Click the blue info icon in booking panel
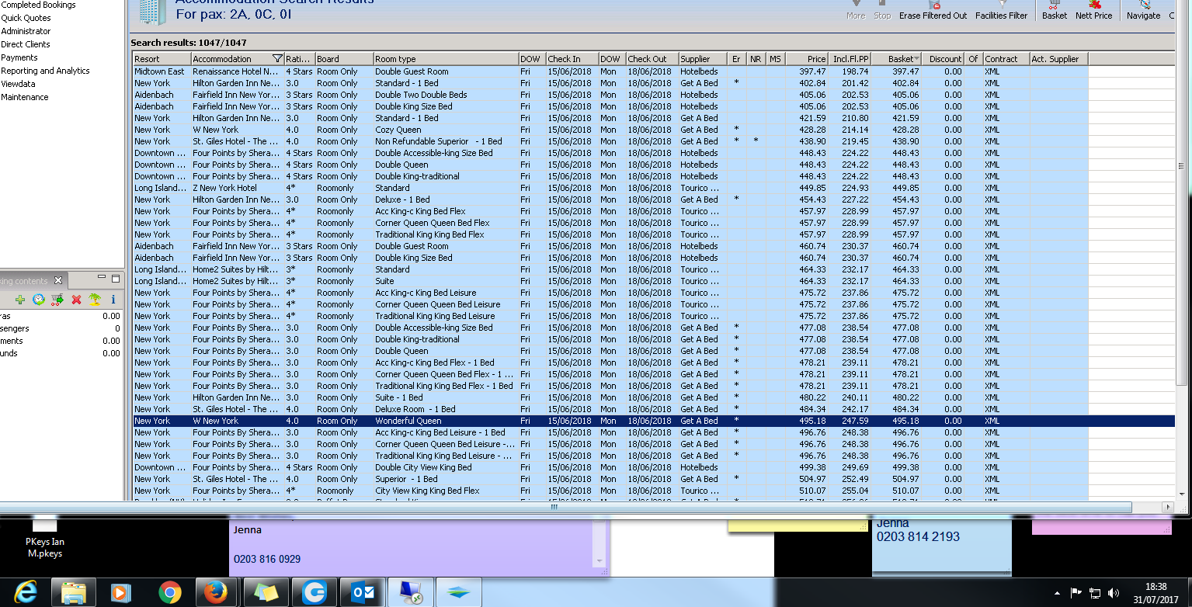The height and width of the screenshot is (607, 1192). pos(113,300)
